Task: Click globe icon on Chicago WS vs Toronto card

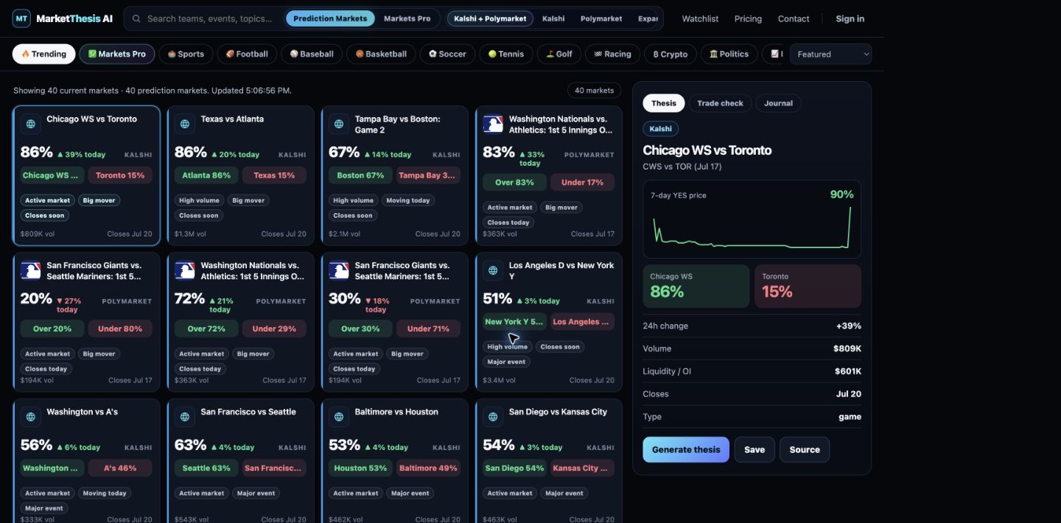Action: point(31,124)
